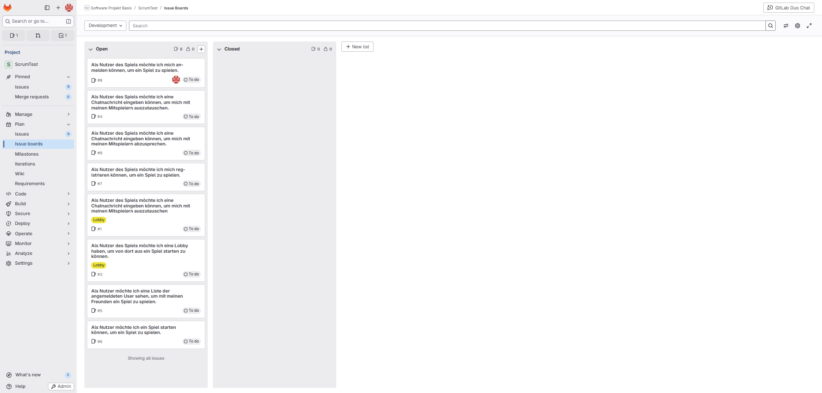
Task: Open board settings gear icon
Action: pos(798,26)
